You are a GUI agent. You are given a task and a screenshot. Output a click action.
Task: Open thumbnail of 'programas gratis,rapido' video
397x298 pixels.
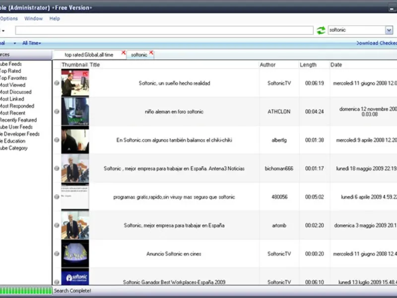[75, 197]
